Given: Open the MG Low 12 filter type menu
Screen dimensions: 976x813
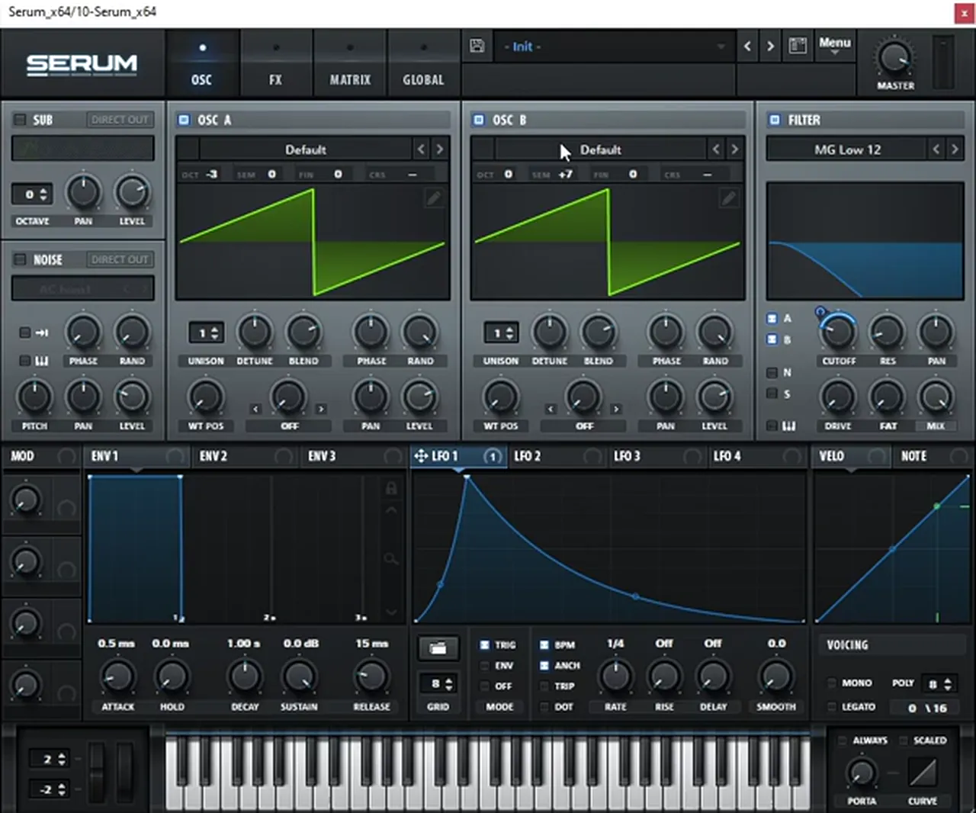Looking at the screenshot, I should (847, 149).
